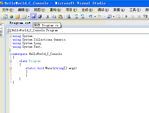The width and height of the screenshot is (149, 113).
Task: Open the 文件(F) menu
Action: pyautogui.click(x=8, y=10)
